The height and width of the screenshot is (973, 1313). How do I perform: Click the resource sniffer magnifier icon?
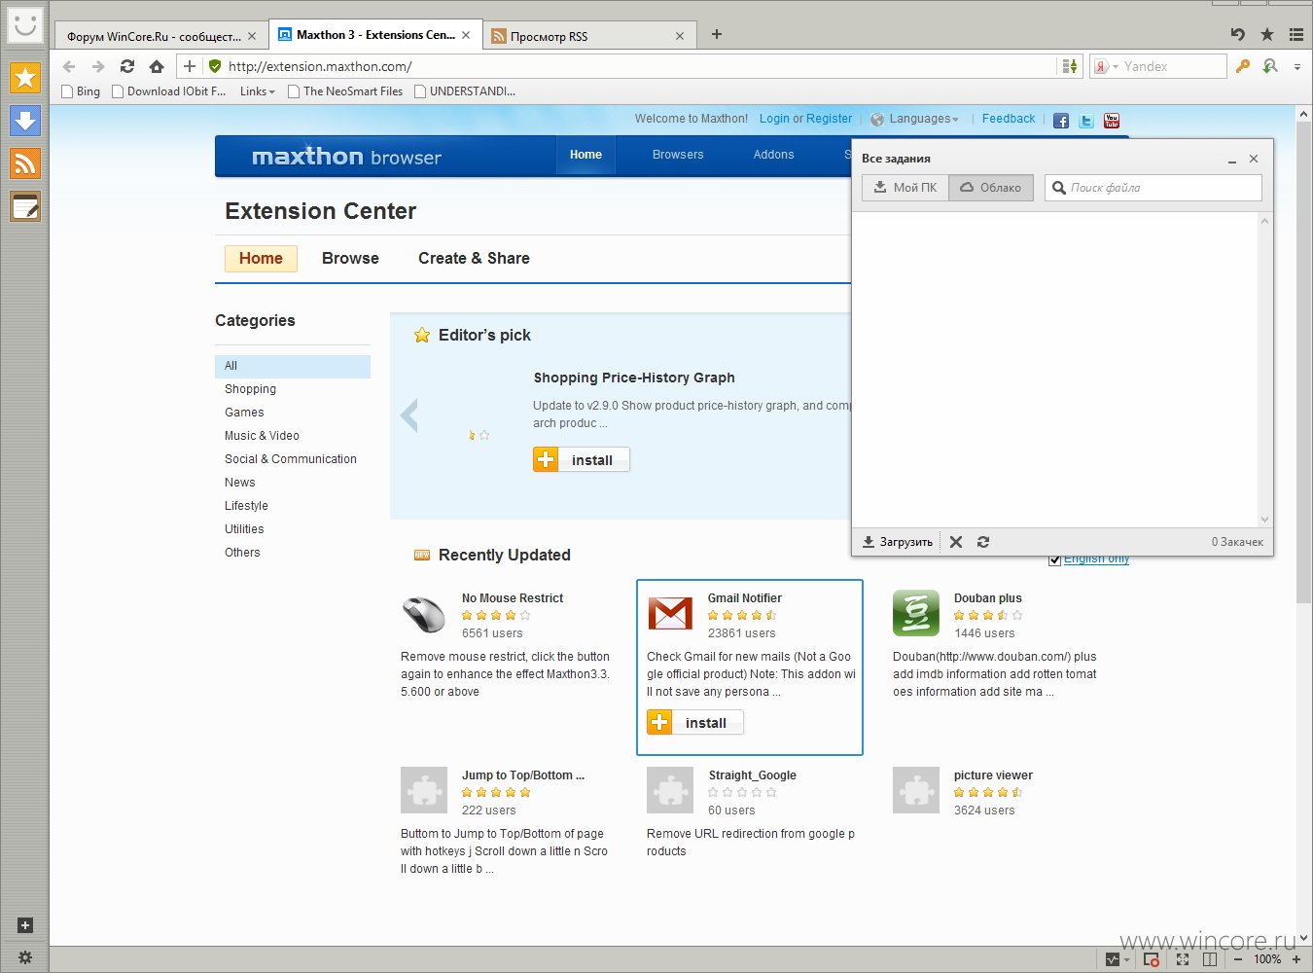[x=1270, y=66]
